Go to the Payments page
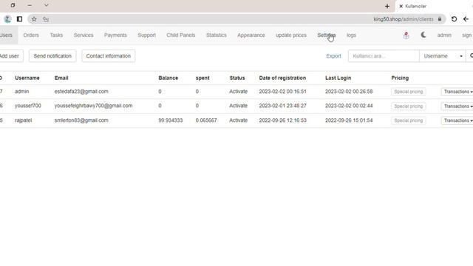Image resolution: width=473 pixels, height=266 pixels. 115,35
